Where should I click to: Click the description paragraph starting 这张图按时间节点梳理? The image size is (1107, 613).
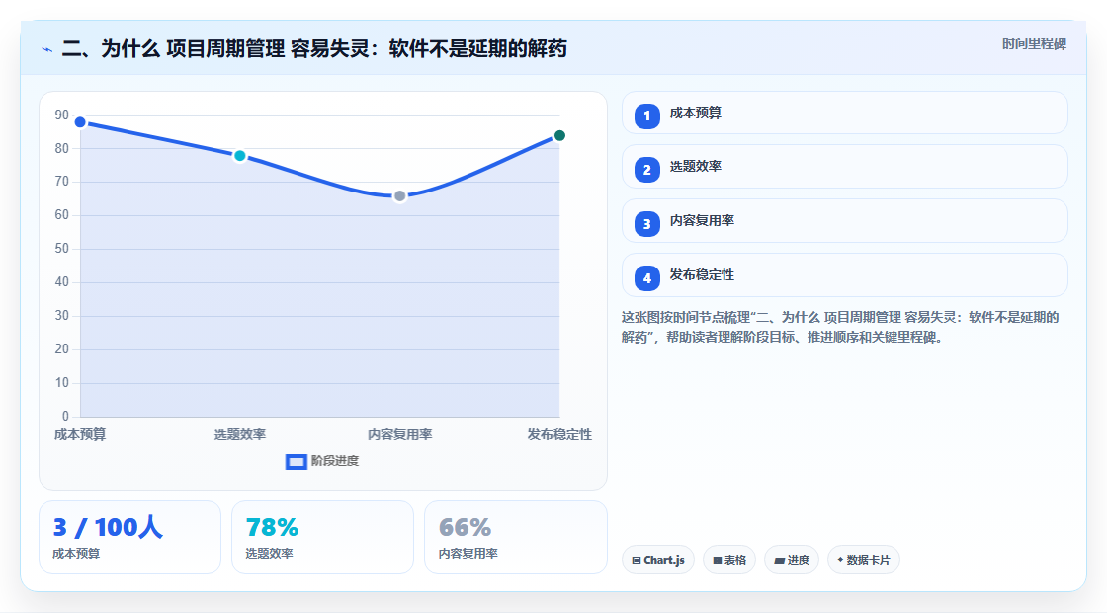point(840,328)
